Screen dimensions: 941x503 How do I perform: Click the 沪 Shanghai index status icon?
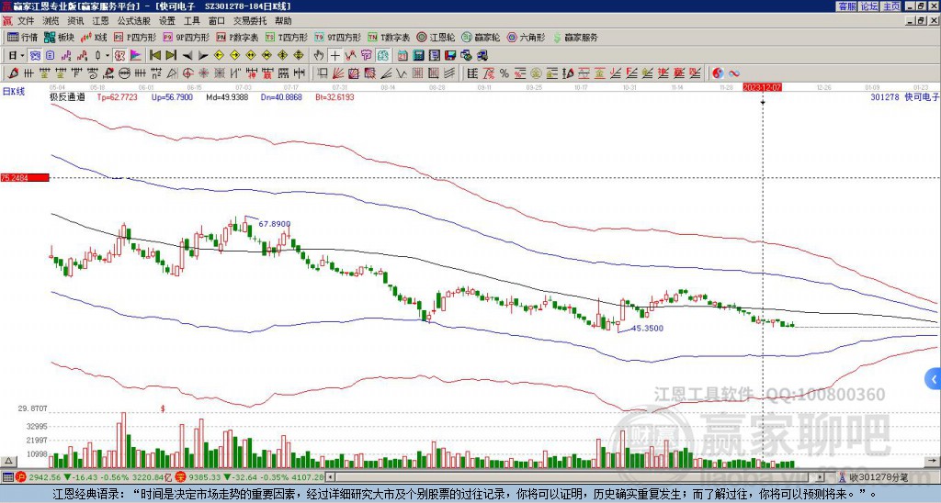coord(20,477)
